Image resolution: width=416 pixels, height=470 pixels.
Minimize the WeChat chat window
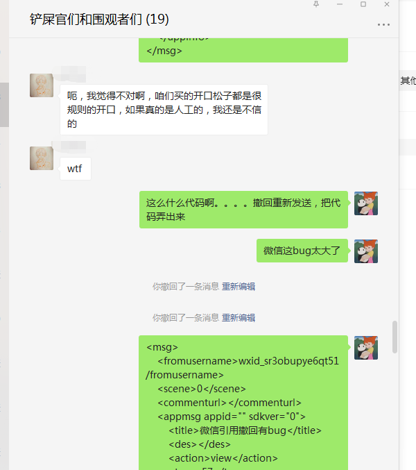pyautogui.click(x=339, y=4)
